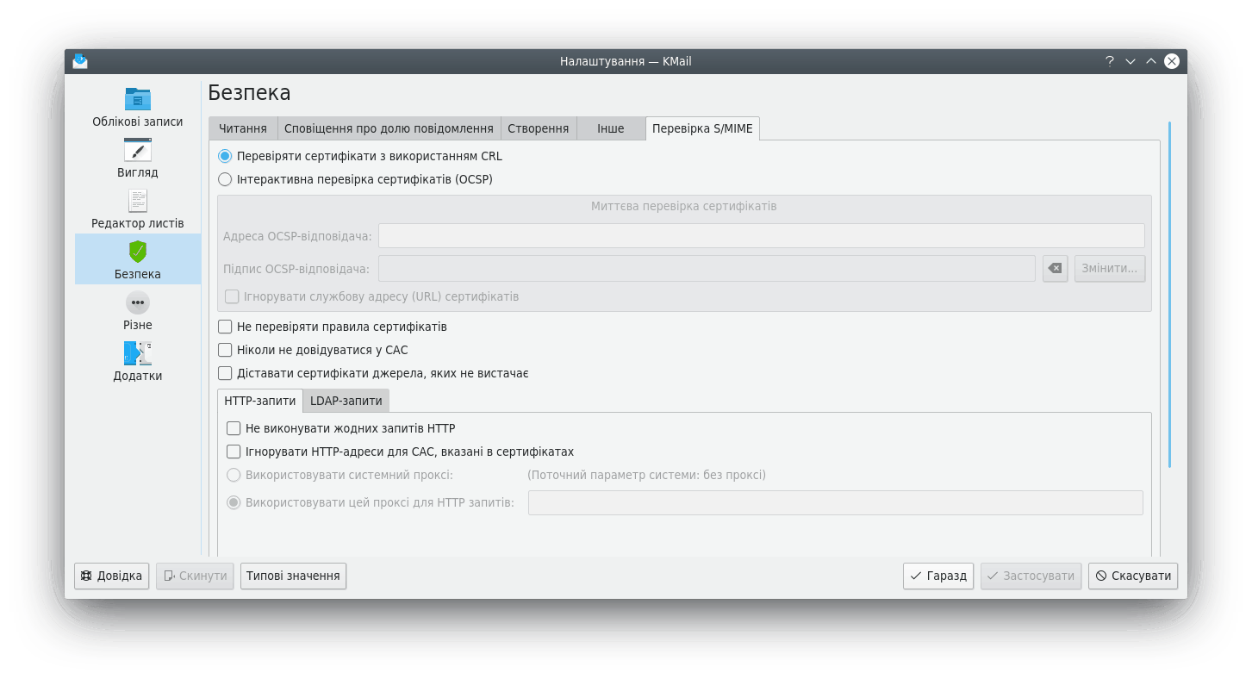
Task: Click the vertical scrollbar on the right
Action: click(1169, 293)
